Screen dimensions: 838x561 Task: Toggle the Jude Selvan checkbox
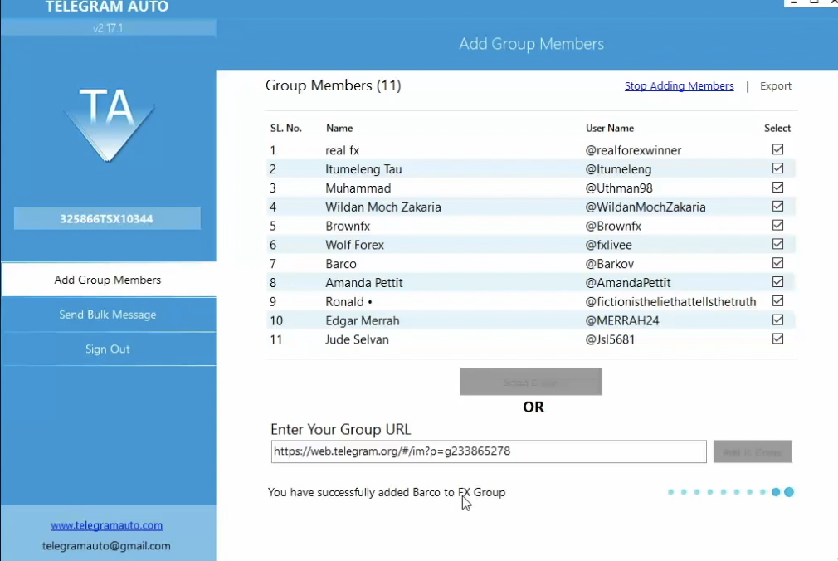pos(777,339)
